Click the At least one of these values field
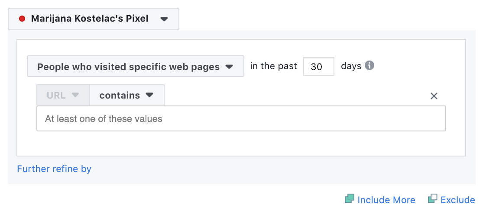The height and width of the screenshot is (217, 486). point(241,118)
